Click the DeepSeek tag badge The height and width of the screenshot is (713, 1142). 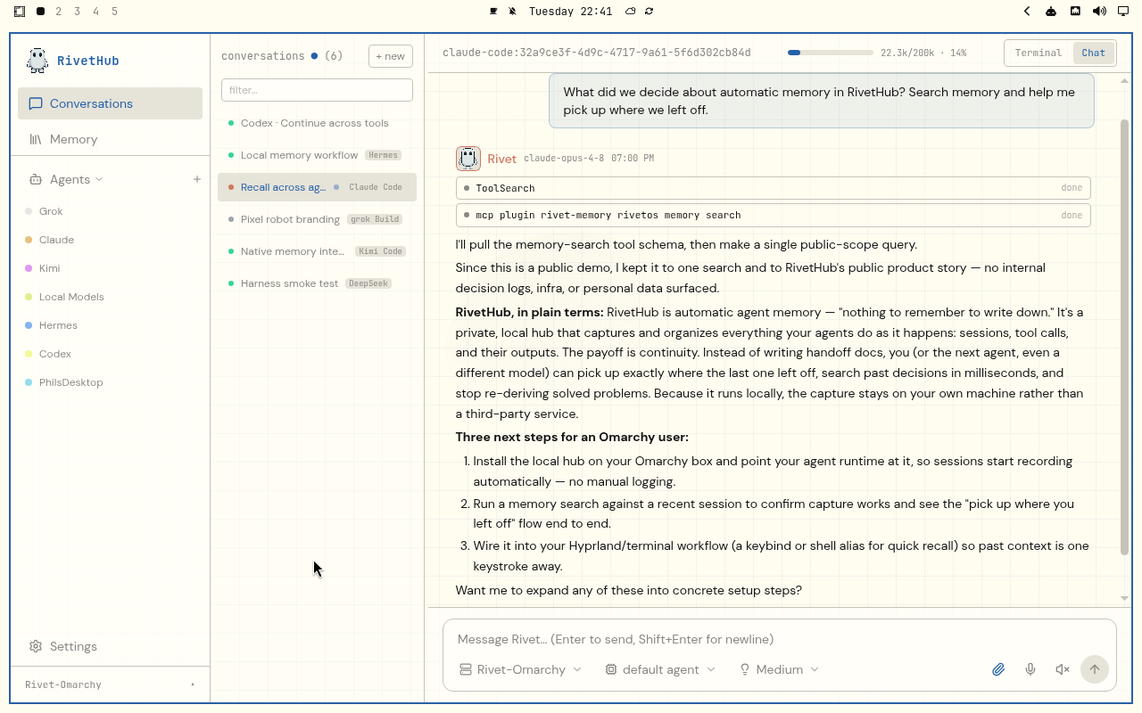pos(368,283)
